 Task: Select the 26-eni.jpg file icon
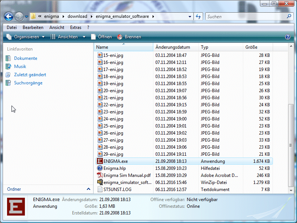[100, 133]
